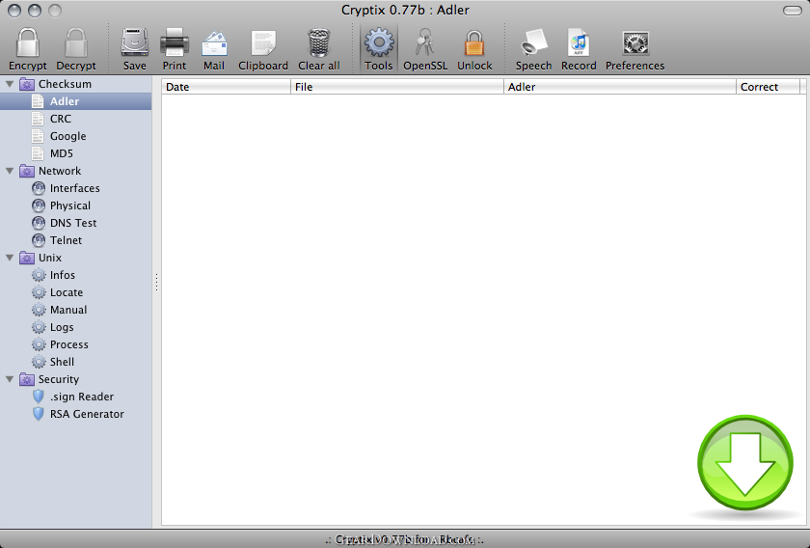Viewport: 810px width, 548px height.
Task: Click the Decrypt padlock icon
Action: 75,43
